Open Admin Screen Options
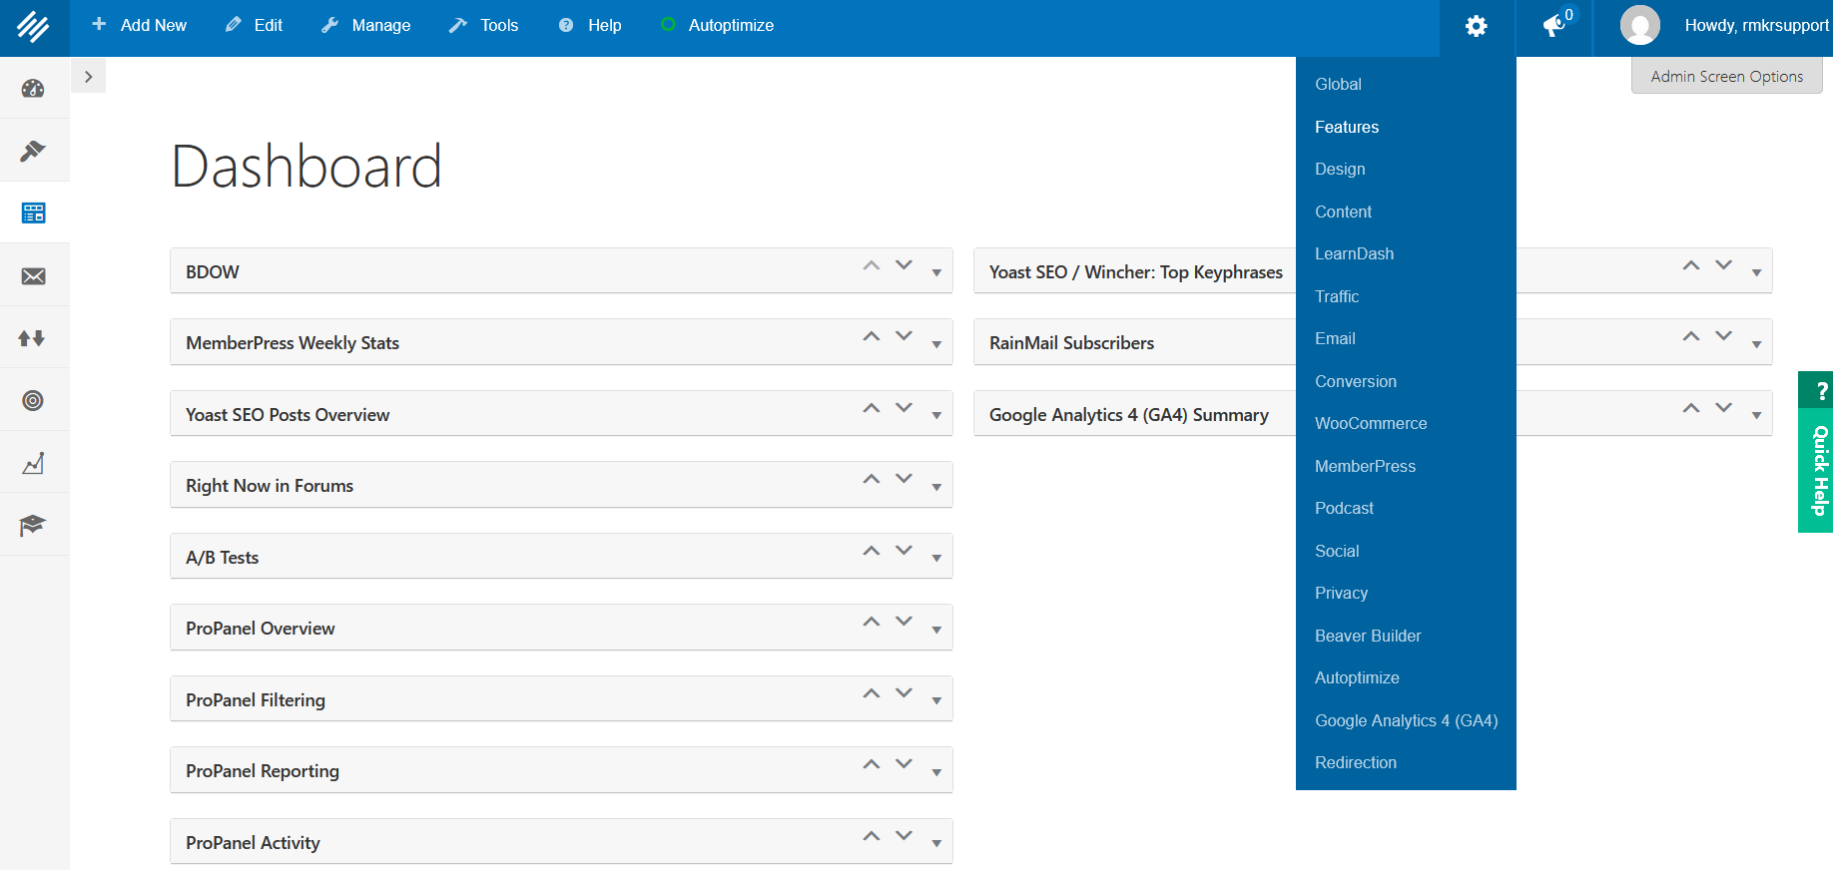Image resolution: width=1833 pixels, height=870 pixels. [x=1726, y=77]
